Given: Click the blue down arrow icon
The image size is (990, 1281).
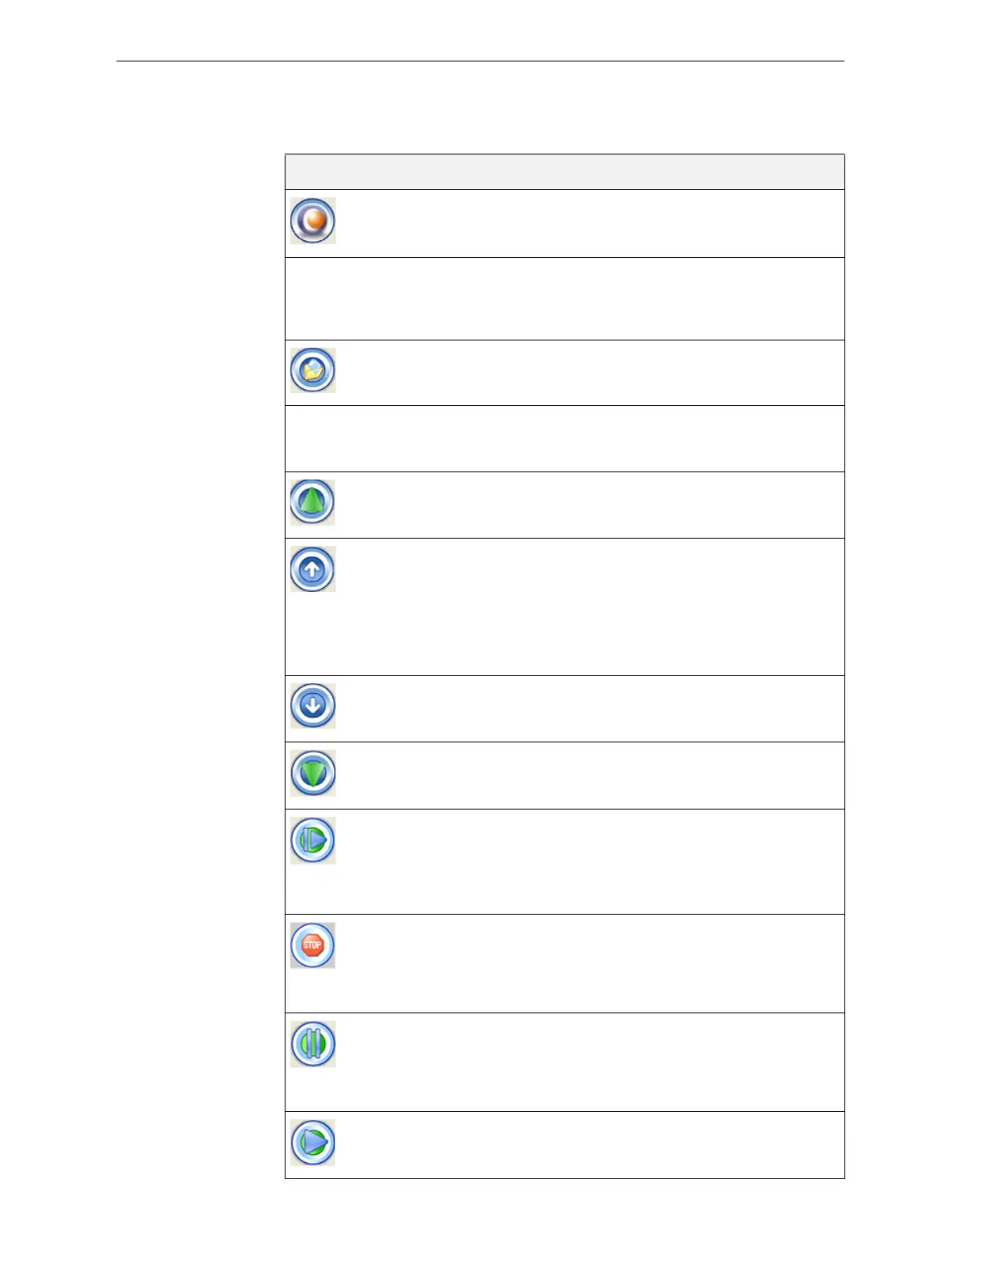Looking at the screenshot, I should click(x=313, y=705).
